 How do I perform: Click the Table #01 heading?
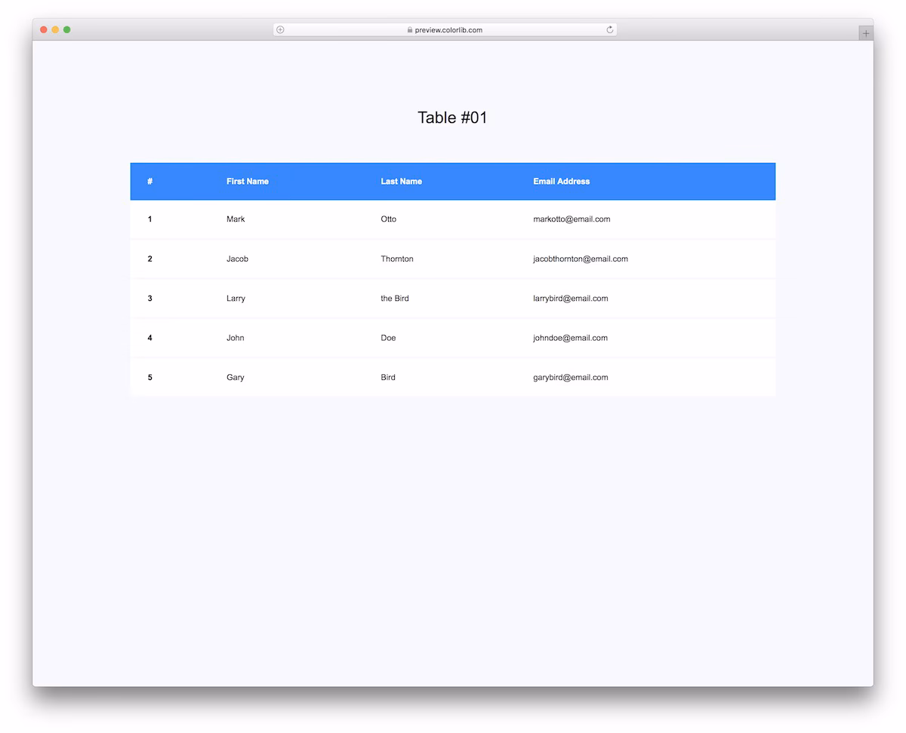(x=452, y=118)
